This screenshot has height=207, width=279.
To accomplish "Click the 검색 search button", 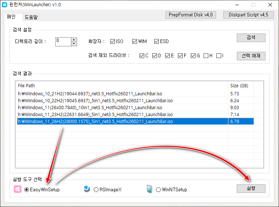I will click(251, 38).
